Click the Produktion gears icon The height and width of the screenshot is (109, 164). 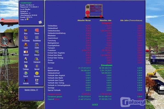click(37, 37)
